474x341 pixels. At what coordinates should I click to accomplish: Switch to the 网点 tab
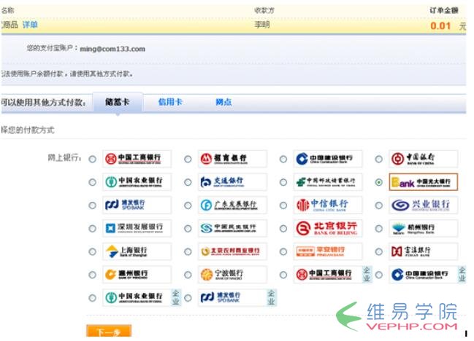[223, 102]
